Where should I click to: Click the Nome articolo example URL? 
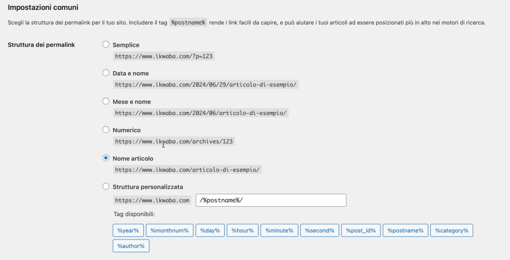click(187, 170)
